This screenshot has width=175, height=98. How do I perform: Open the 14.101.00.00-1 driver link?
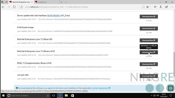[x=54, y=16]
